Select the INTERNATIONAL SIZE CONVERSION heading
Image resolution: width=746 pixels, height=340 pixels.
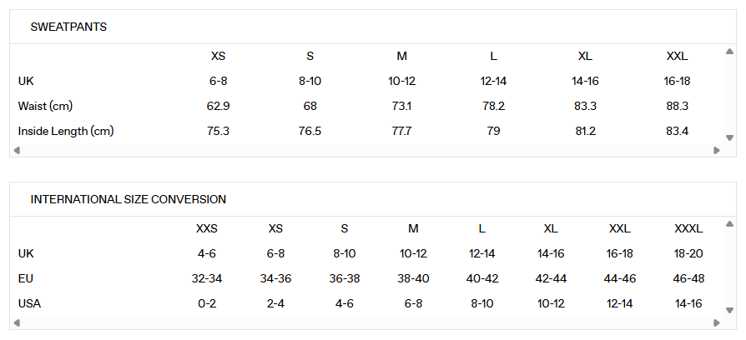(129, 200)
